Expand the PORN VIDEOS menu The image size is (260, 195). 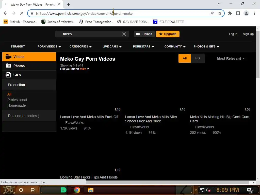[49, 47]
